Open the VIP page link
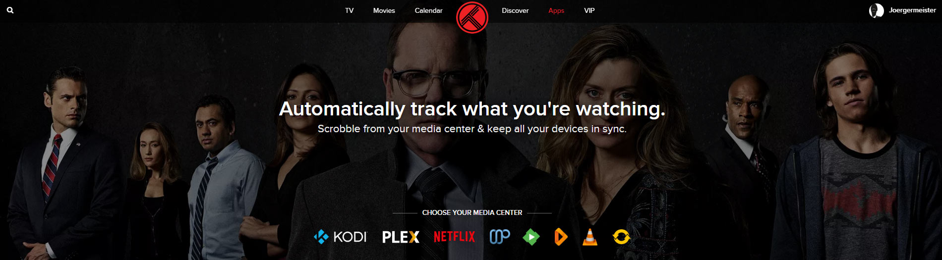Viewport: 942px width, 260px height. (589, 10)
